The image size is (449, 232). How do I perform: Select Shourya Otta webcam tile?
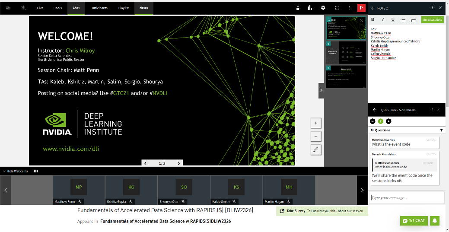(184, 190)
